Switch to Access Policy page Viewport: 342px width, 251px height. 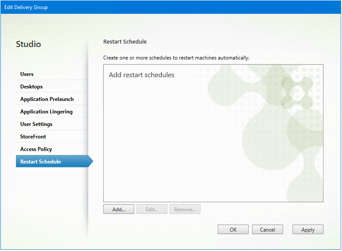[x=36, y=149]
